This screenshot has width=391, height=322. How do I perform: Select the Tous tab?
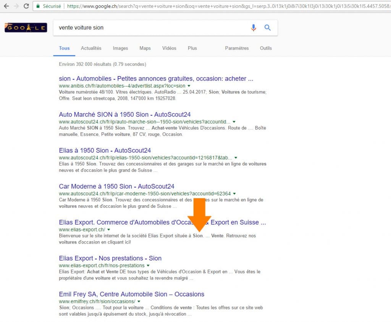point(64,48)
